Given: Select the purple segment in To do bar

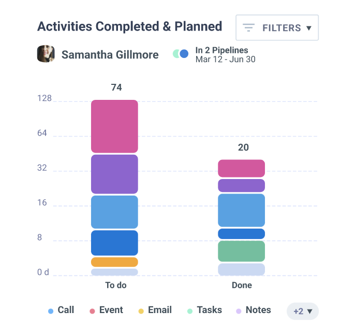Looking at the screenshot, I should (x=114, y=174).
